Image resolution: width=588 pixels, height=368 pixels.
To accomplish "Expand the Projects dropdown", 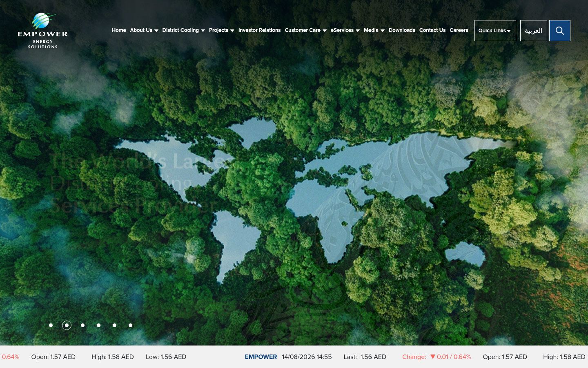I will point(221,30).
